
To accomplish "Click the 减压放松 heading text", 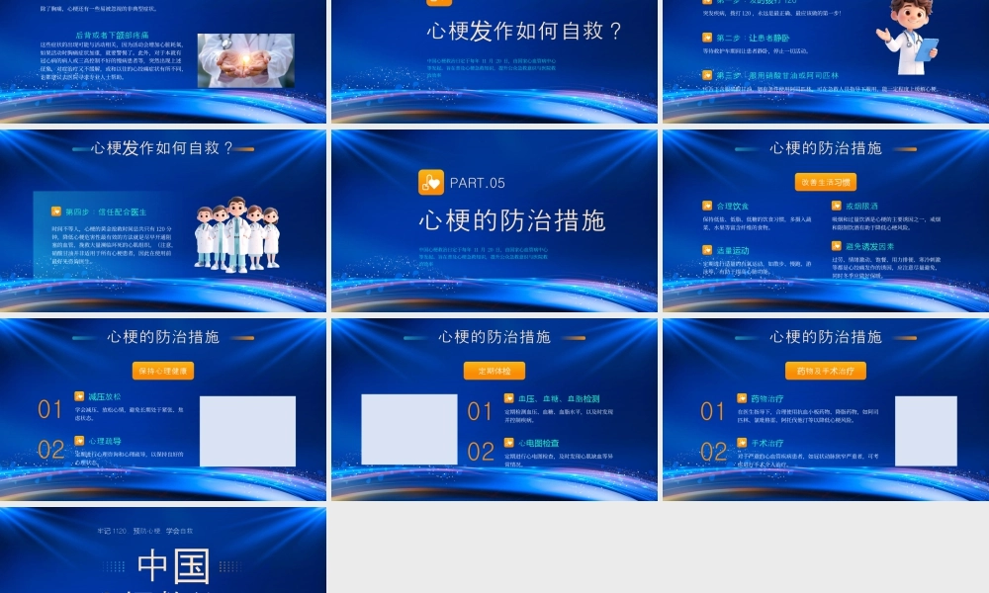I will pyautogui.click(x=104, y=397).
